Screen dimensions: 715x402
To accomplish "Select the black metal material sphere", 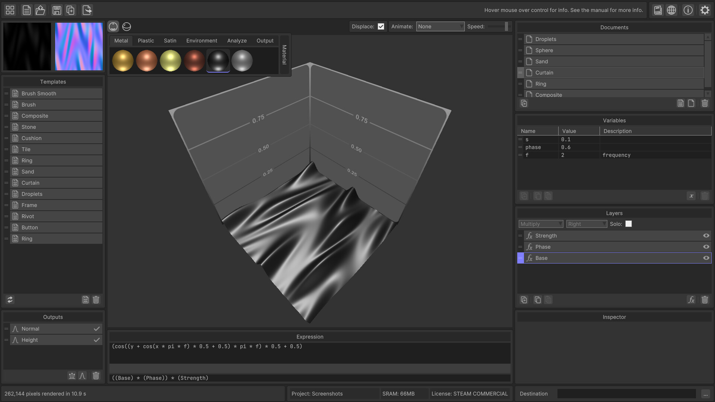I will click(x=218, y=60).
